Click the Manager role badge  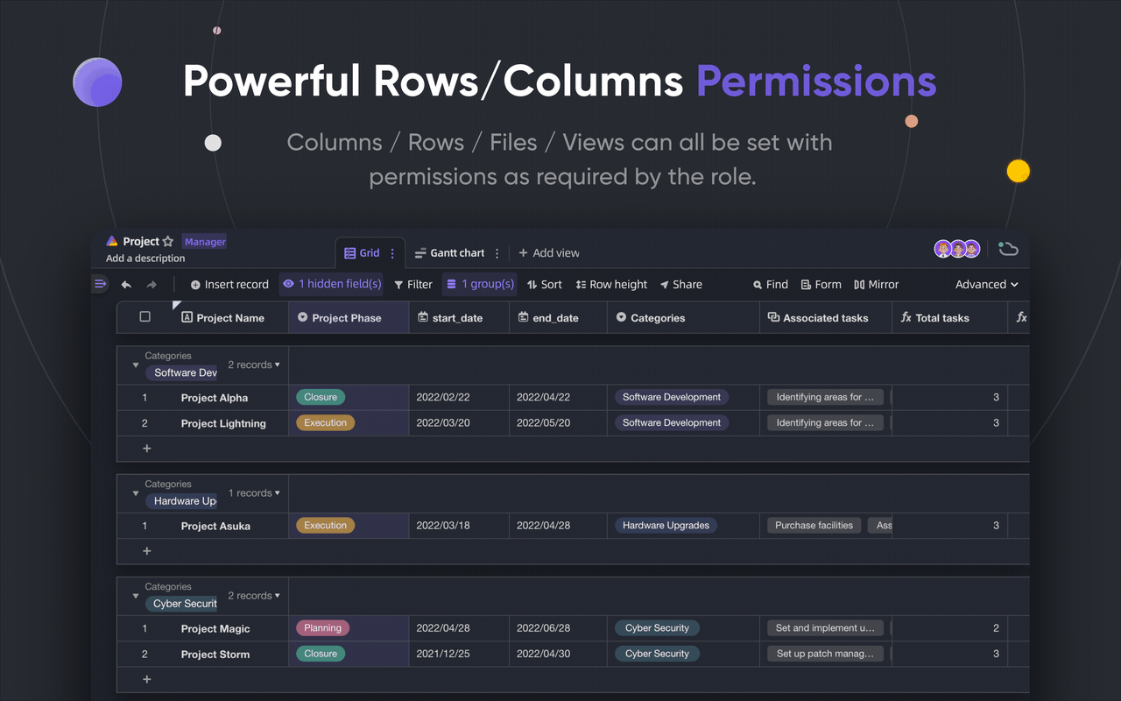[x=205, y=242]
